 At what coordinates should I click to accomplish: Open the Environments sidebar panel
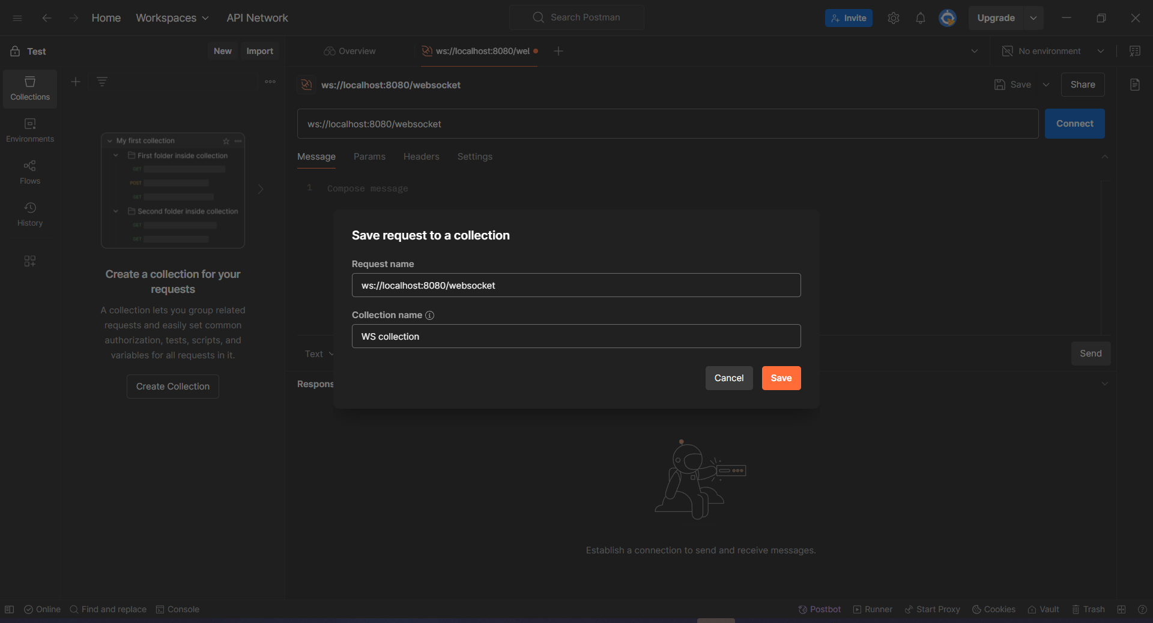tap(30, 131)
